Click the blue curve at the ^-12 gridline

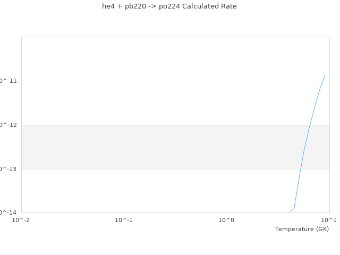coord(310,125)
